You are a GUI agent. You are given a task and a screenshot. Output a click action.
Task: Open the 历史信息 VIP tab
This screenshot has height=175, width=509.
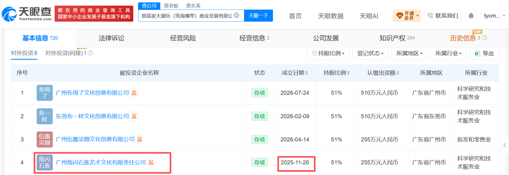tap(468, 38)
